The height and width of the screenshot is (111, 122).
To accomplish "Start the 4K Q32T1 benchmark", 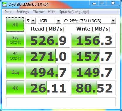I will [x=15, y=56].
